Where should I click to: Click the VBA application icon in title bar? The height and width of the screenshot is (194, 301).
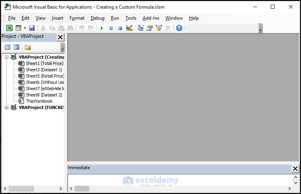7,7
